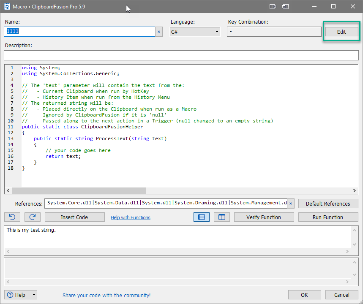Click Default References button

328,204
